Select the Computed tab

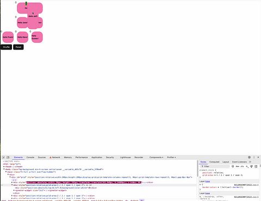click(214, 162)
